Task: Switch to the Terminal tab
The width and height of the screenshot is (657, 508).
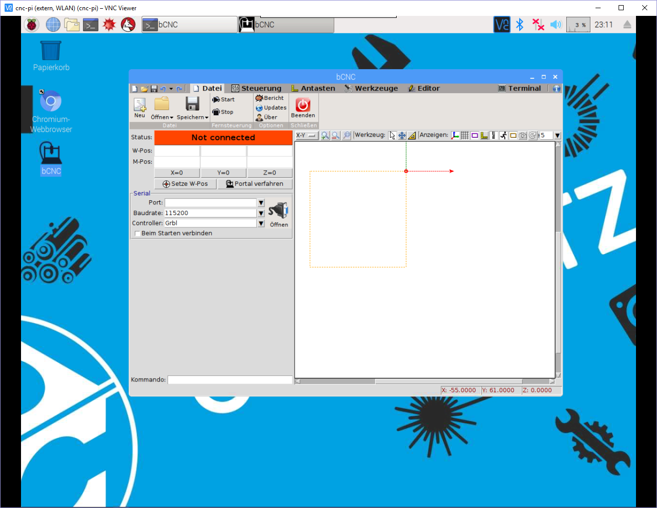Action: (x=520, y=88)
